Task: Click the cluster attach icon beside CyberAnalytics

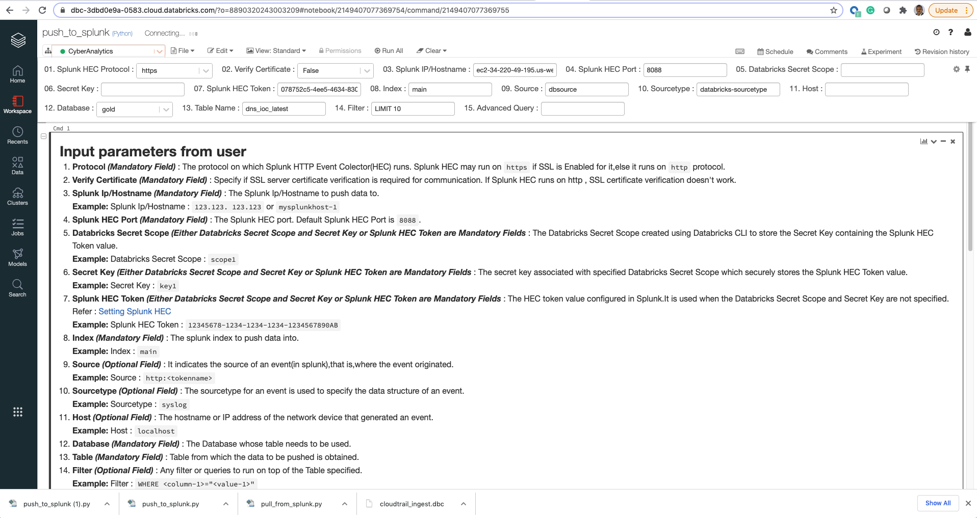Action: (48, 51)
